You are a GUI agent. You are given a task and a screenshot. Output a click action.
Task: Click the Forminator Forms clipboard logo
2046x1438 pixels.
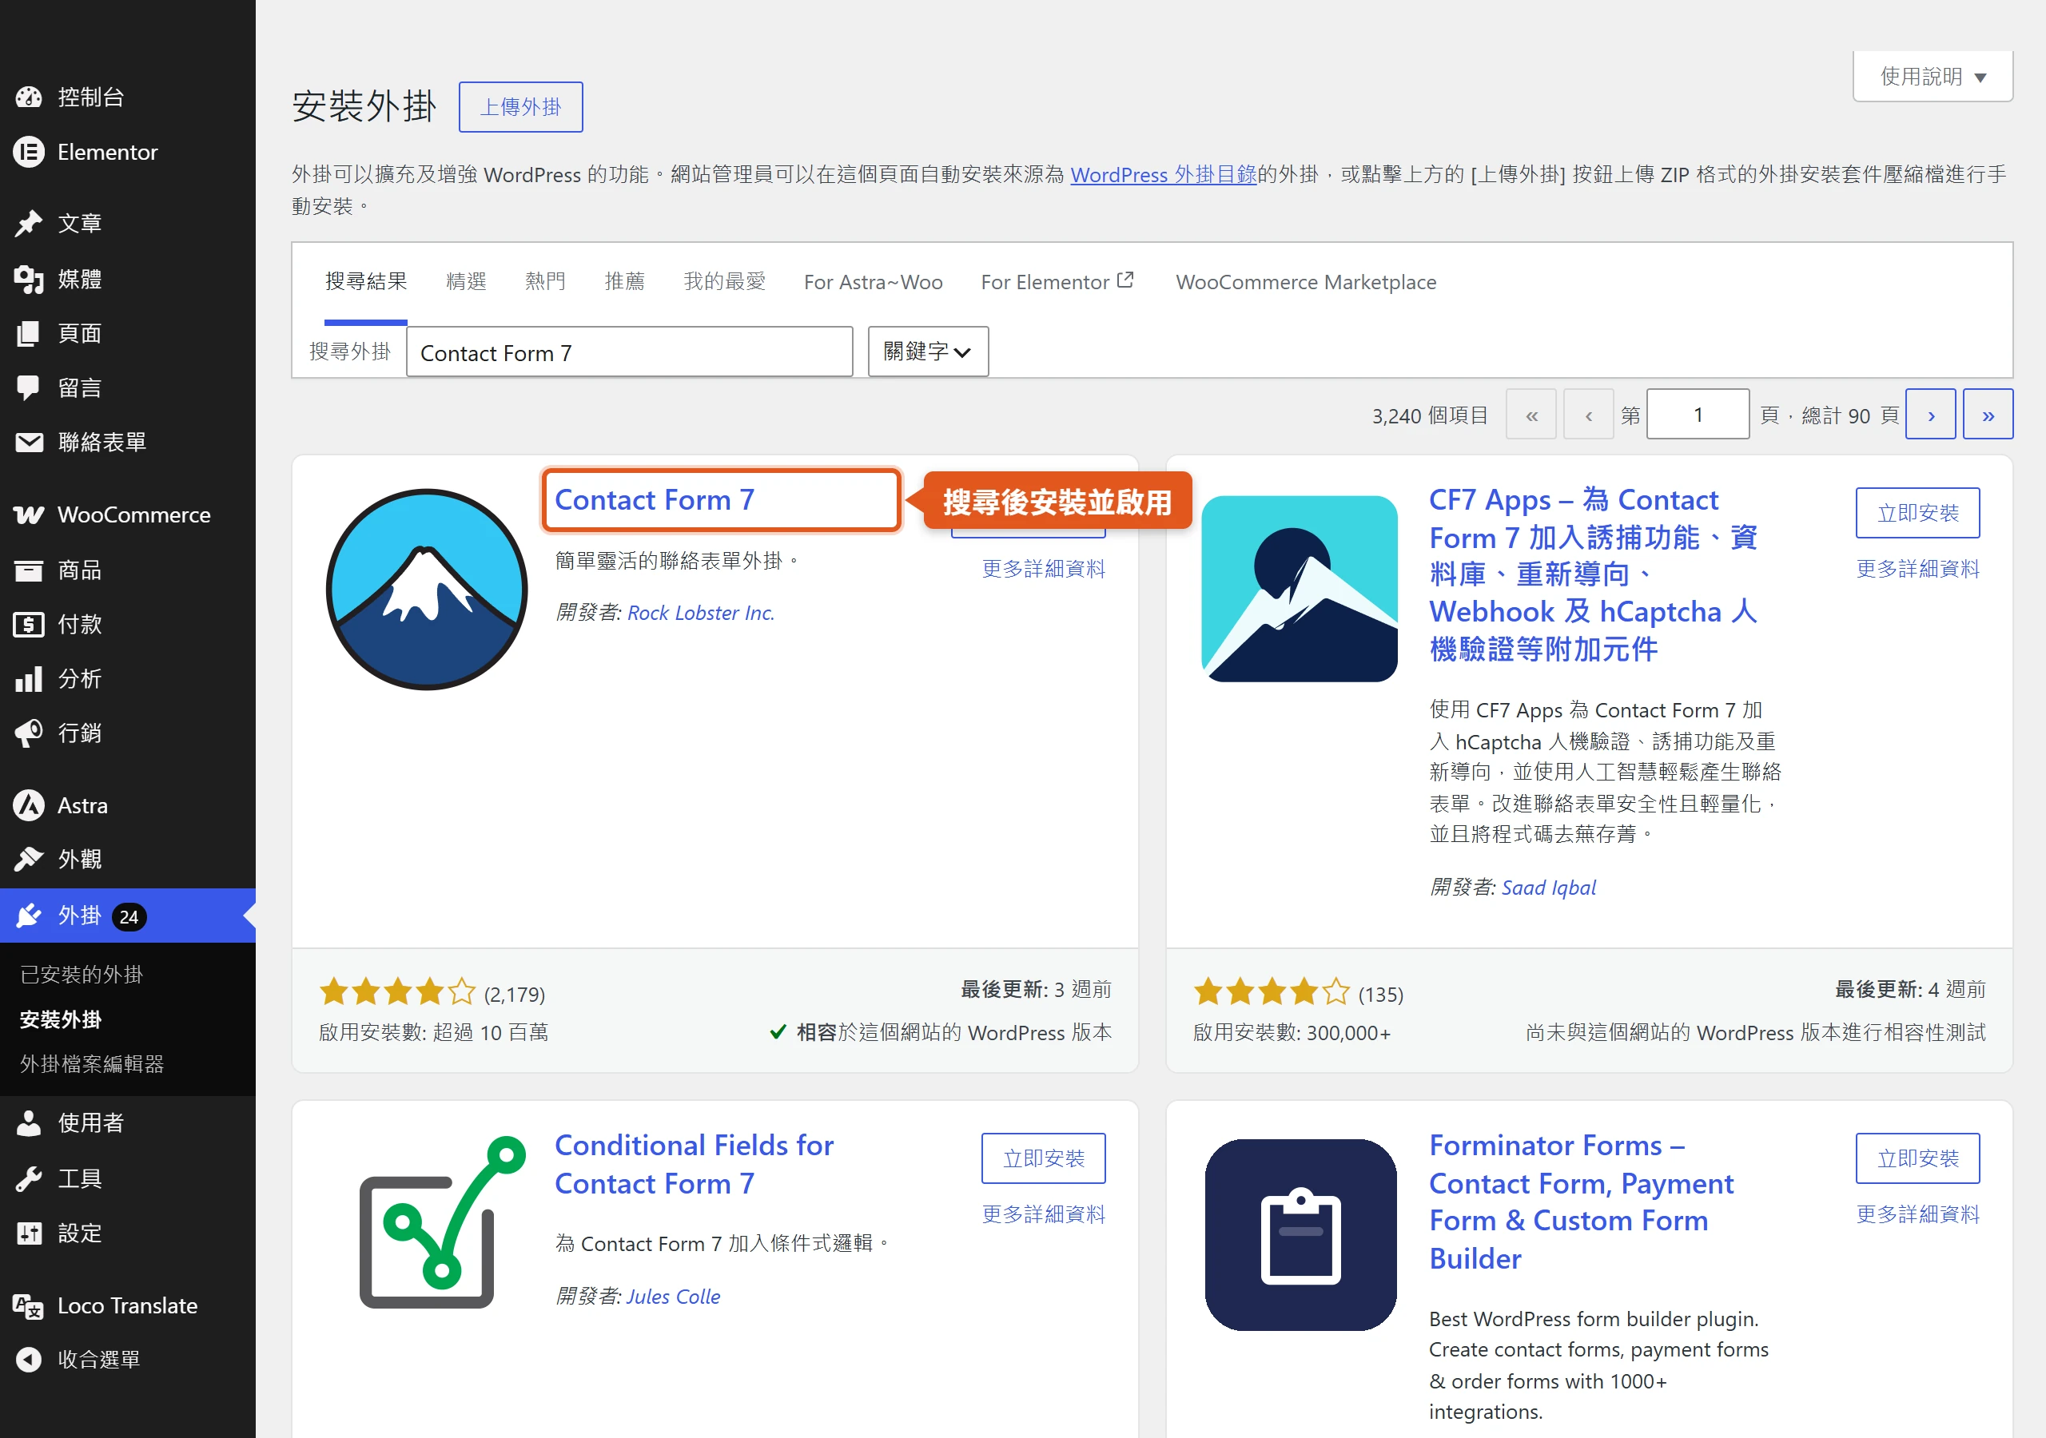[1300, 1235]
